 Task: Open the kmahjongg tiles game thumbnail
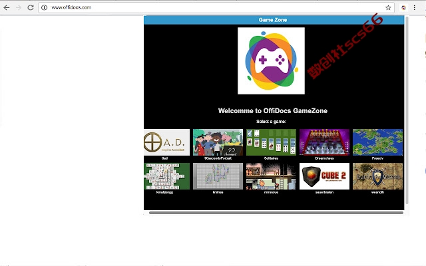tap(167, 176)
